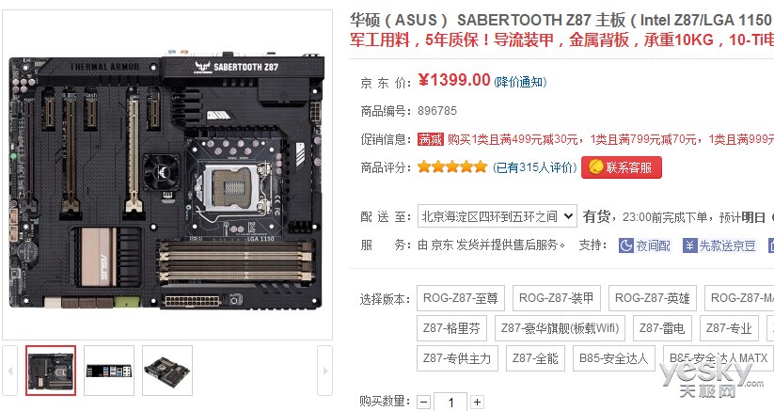This screenshot has width=774, height=411.
Task: Select the angled motherboard thumbnail
Action: (167, 371)
